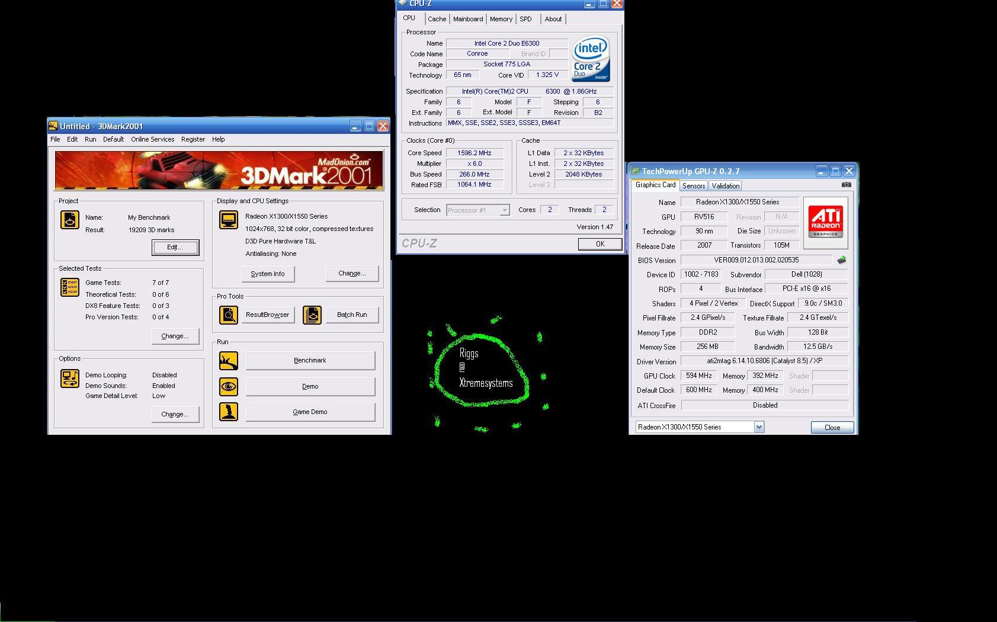
Task: Click the GPU-Z BIOS save chip icon
Action: coord(841,260)
